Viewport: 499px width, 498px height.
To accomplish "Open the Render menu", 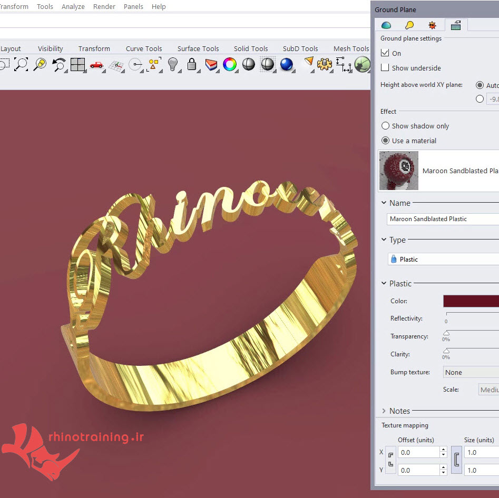I will pos(104,6).
